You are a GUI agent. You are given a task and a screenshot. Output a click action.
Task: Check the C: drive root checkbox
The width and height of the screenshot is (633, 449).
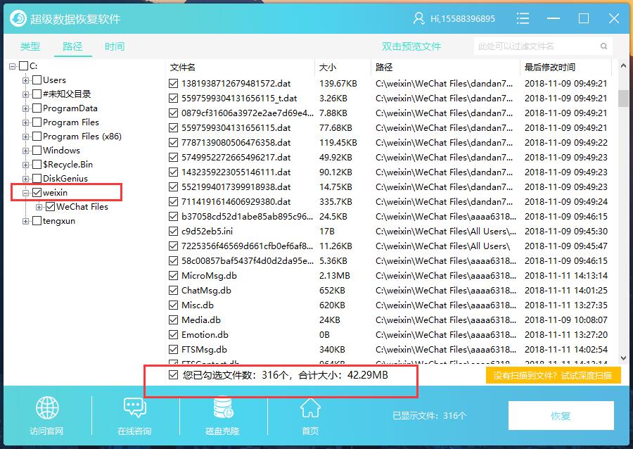(24, 66)
